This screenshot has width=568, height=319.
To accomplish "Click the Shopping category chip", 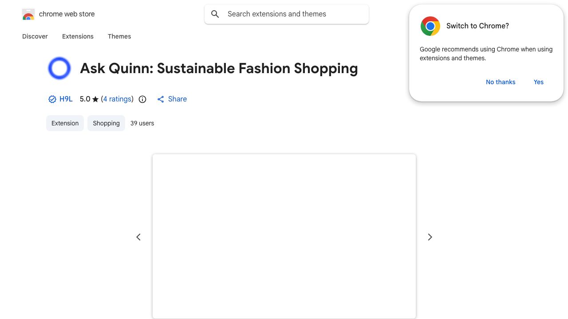I will 106,123.
